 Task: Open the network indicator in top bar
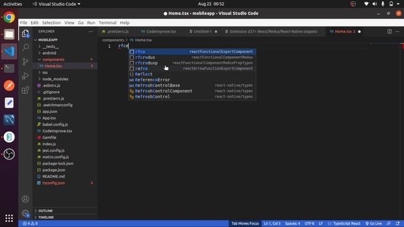click(366, 4)
